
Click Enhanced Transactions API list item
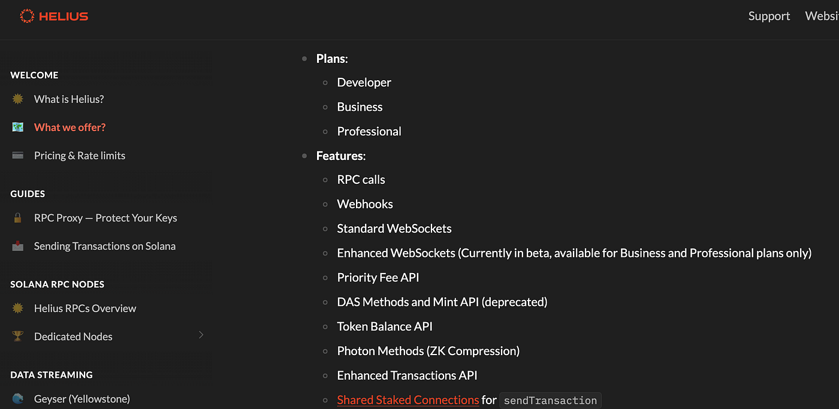(408, 376)
